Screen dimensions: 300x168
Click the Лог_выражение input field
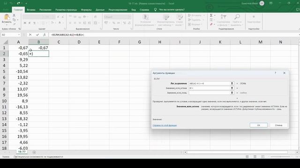[210, 84]
